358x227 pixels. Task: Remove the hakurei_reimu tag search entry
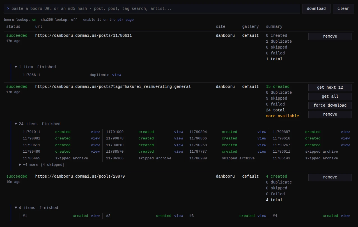click(x=330, y=114)
